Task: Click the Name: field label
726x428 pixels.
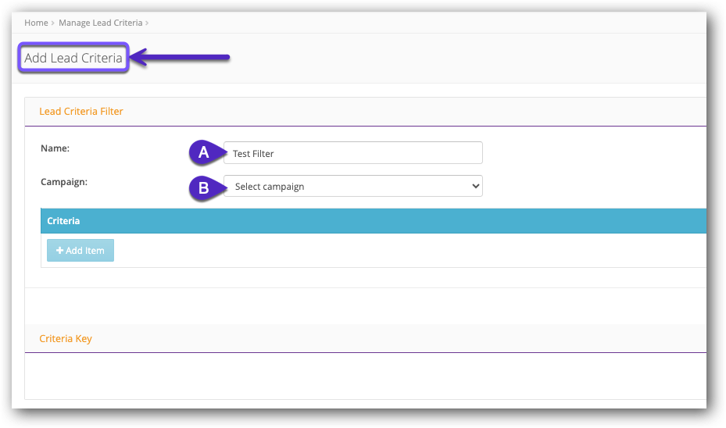Action: pyautogui.click(x=55, y=148)
